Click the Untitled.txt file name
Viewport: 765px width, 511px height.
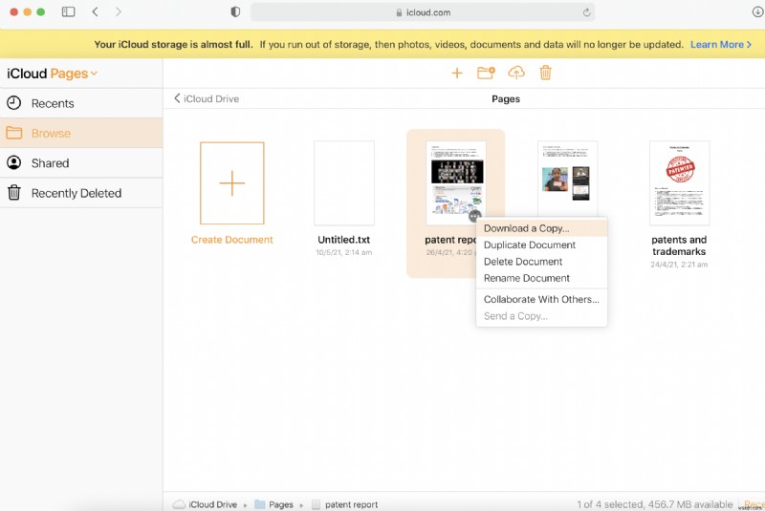(x=343, y=240)
